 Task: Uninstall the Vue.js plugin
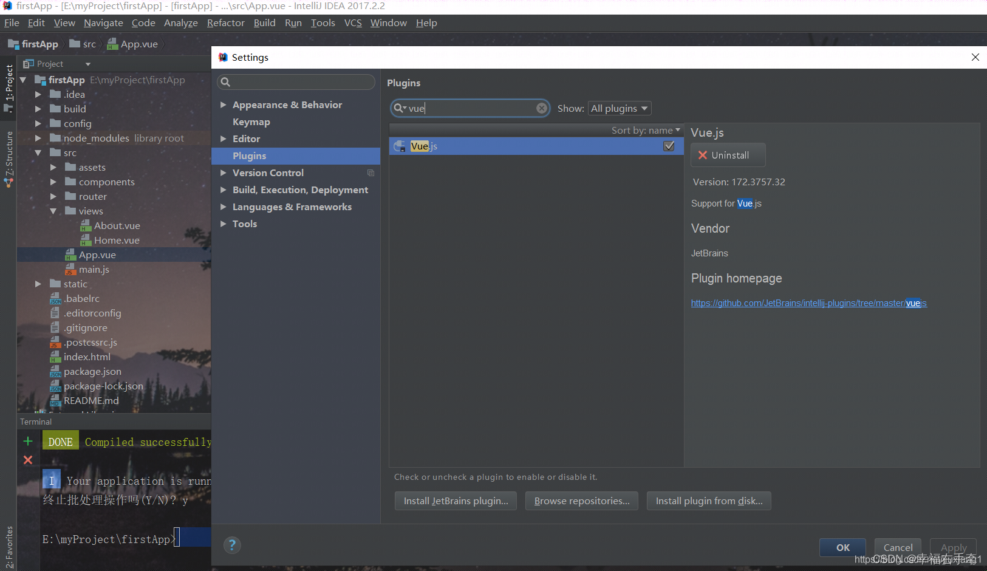pos(728,155)
